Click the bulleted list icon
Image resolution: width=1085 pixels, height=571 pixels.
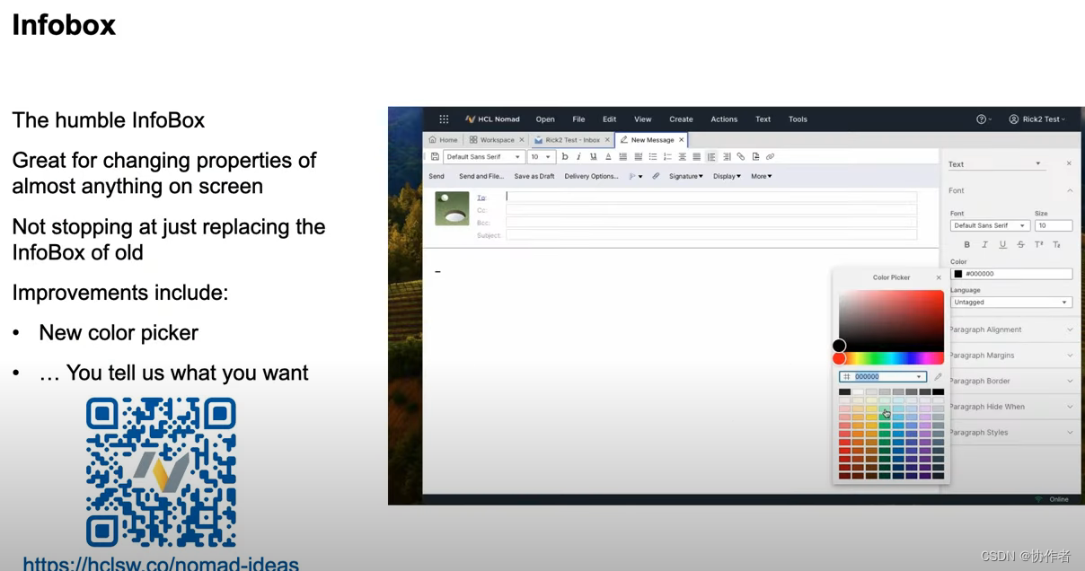pyautogui.click(x=653, y=157)
